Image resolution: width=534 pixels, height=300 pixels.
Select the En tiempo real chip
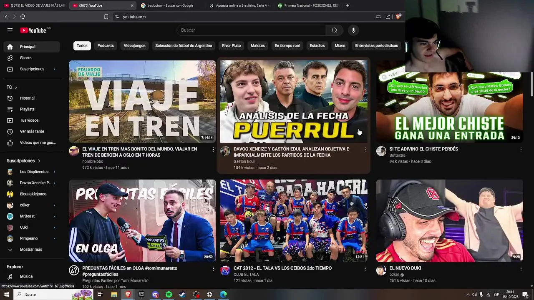click(287, 46)
